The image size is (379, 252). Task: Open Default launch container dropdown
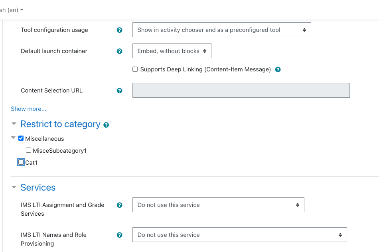click(172, 51)
